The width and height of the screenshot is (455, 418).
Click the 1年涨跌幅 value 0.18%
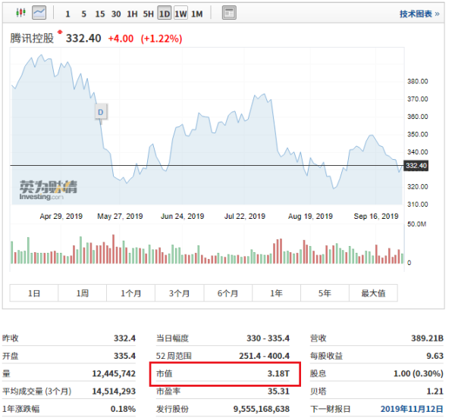coord(123,409)
